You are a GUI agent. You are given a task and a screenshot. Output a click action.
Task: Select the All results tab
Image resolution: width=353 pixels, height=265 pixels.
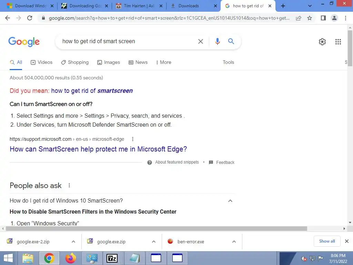point(16,62)
